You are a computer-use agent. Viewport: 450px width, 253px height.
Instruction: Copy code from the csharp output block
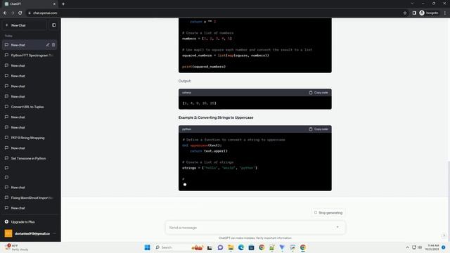tap(319, 93)
